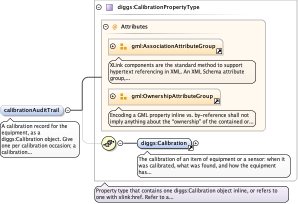298x204 pixels.
Task: Expand gml:OwnershipAttributeGroup
Action: (x=113, y=96)
